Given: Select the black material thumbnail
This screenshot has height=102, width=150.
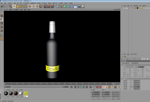Looking at the screenshot, I should click(x=6, y=93).
